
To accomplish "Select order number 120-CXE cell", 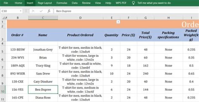I will coord(18,82).
